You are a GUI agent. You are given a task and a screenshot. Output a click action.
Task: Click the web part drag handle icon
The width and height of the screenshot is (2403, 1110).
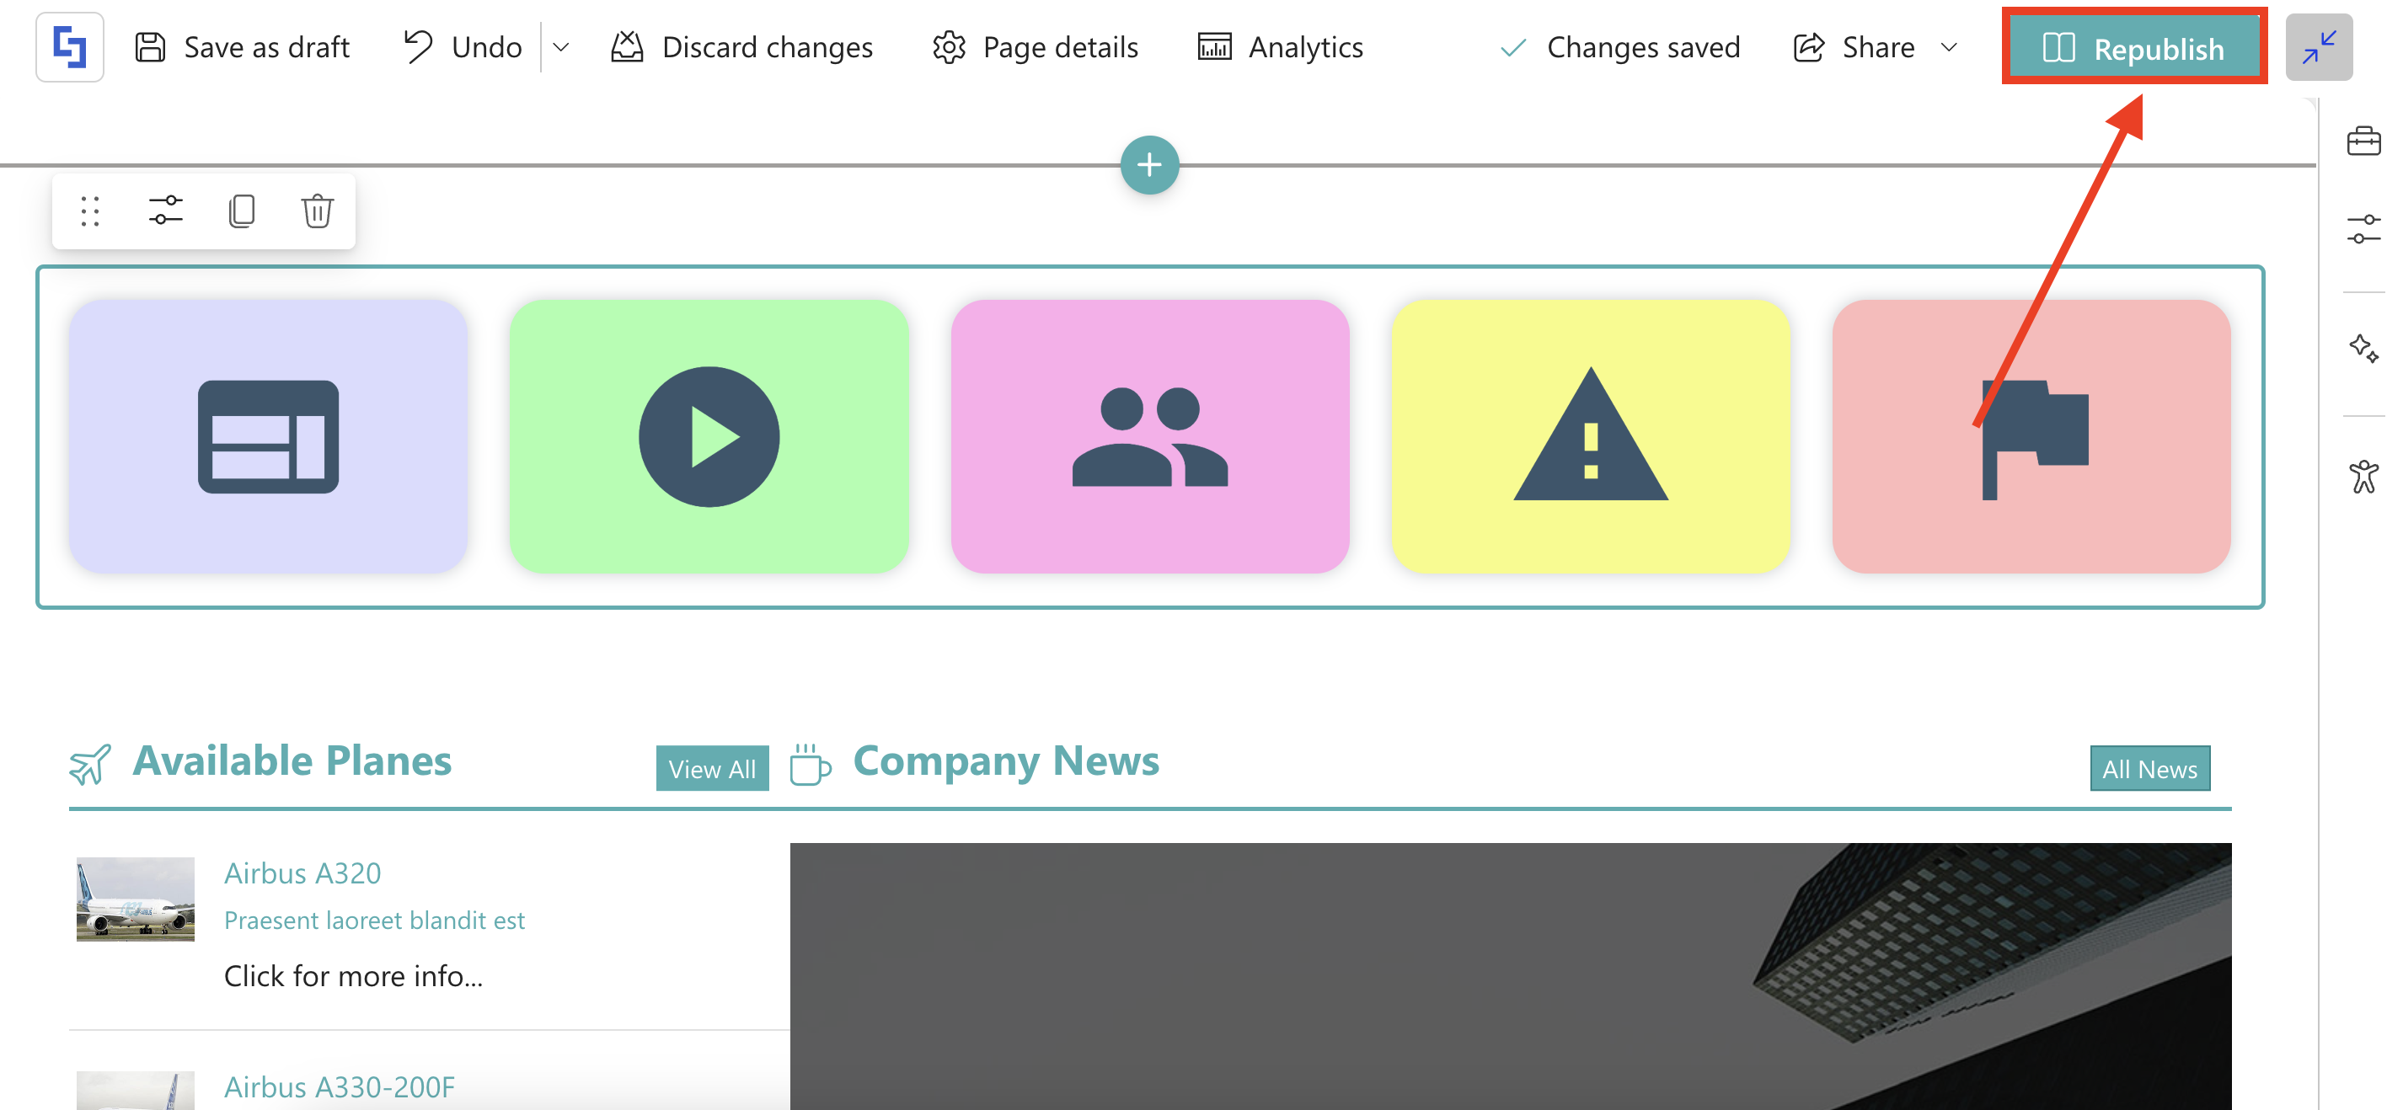[x=89, y=211]
